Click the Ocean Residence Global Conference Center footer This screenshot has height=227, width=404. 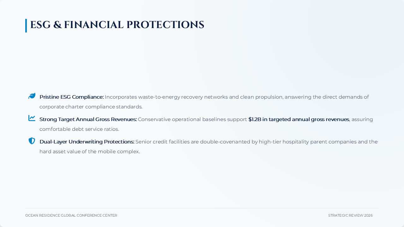click(71, 215)
